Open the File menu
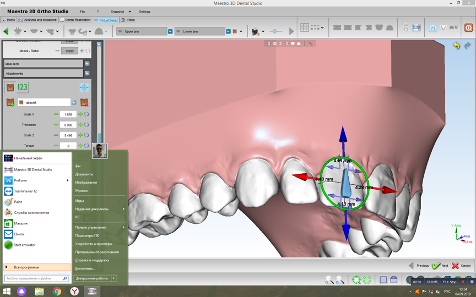Viewport: 476px width, 297px height. [82, 12]
